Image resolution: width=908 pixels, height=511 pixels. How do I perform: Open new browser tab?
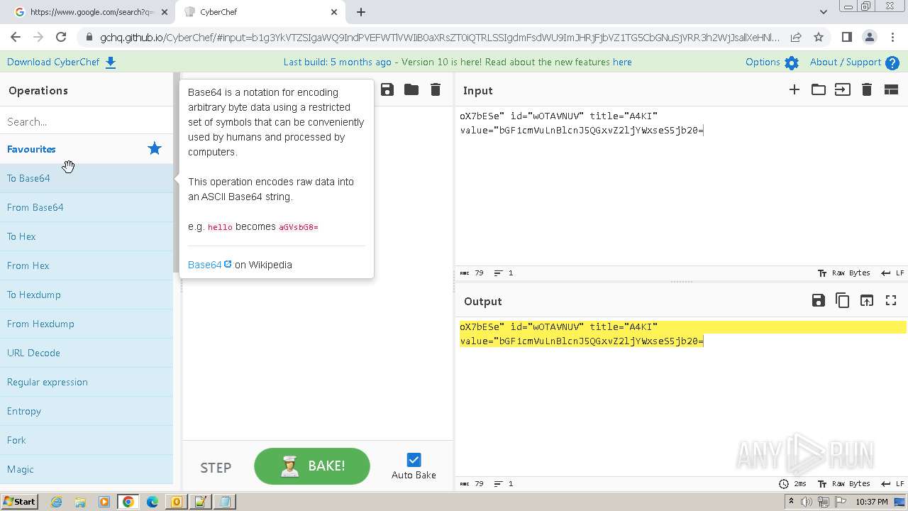pos(361,12)
